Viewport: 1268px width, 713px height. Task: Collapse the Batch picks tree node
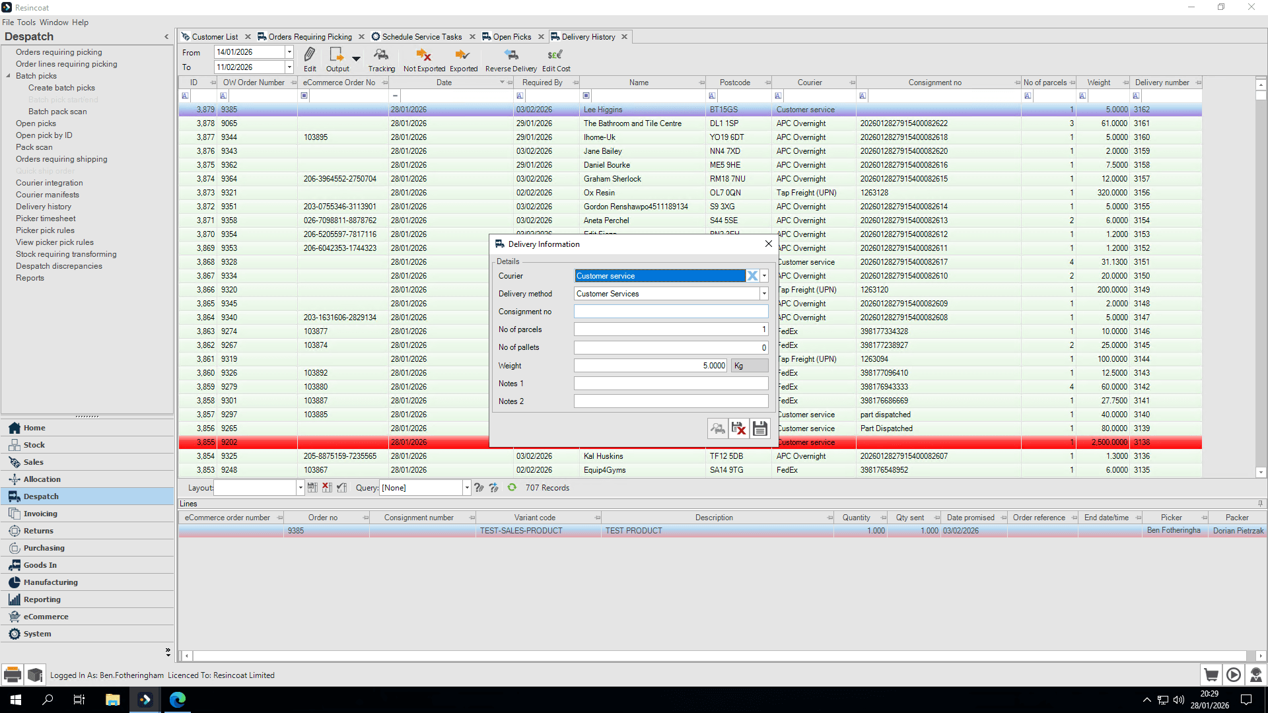[x=8, y=76]
